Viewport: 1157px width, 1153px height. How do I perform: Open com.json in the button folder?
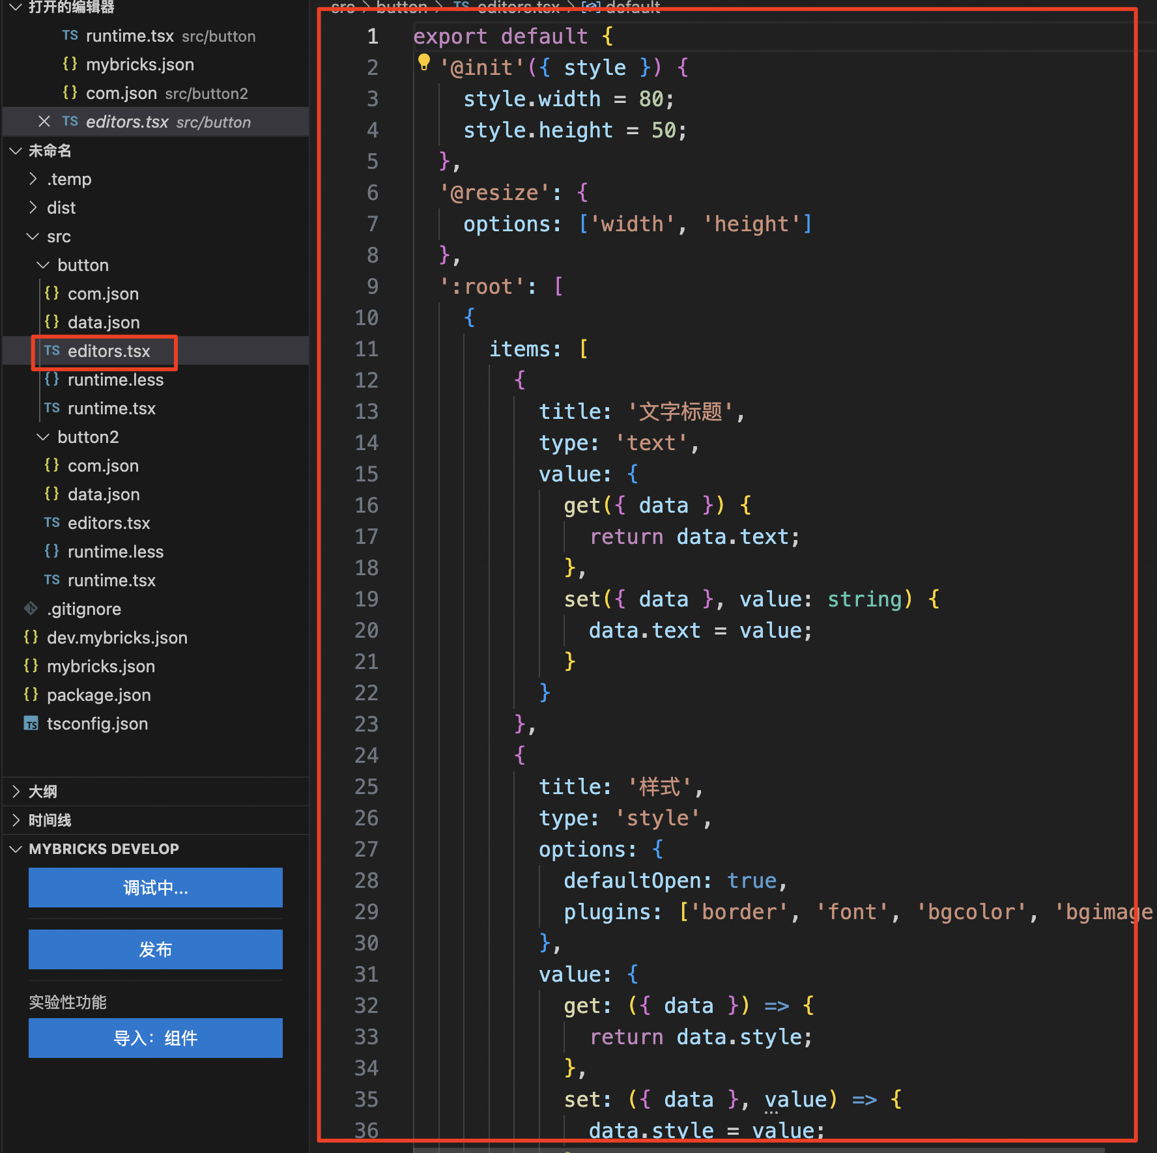(156, 294)
